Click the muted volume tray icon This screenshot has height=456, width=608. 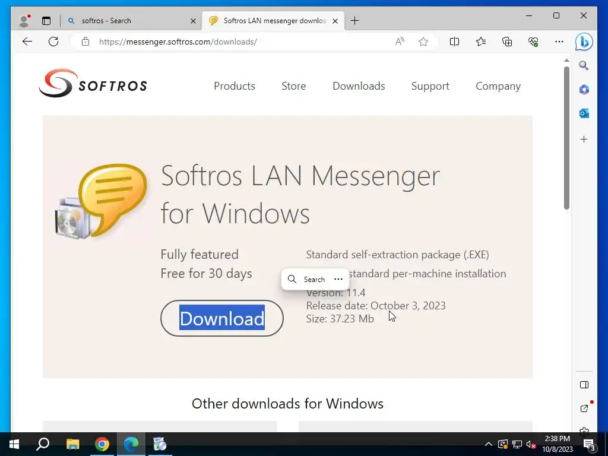tap(531, 444)
